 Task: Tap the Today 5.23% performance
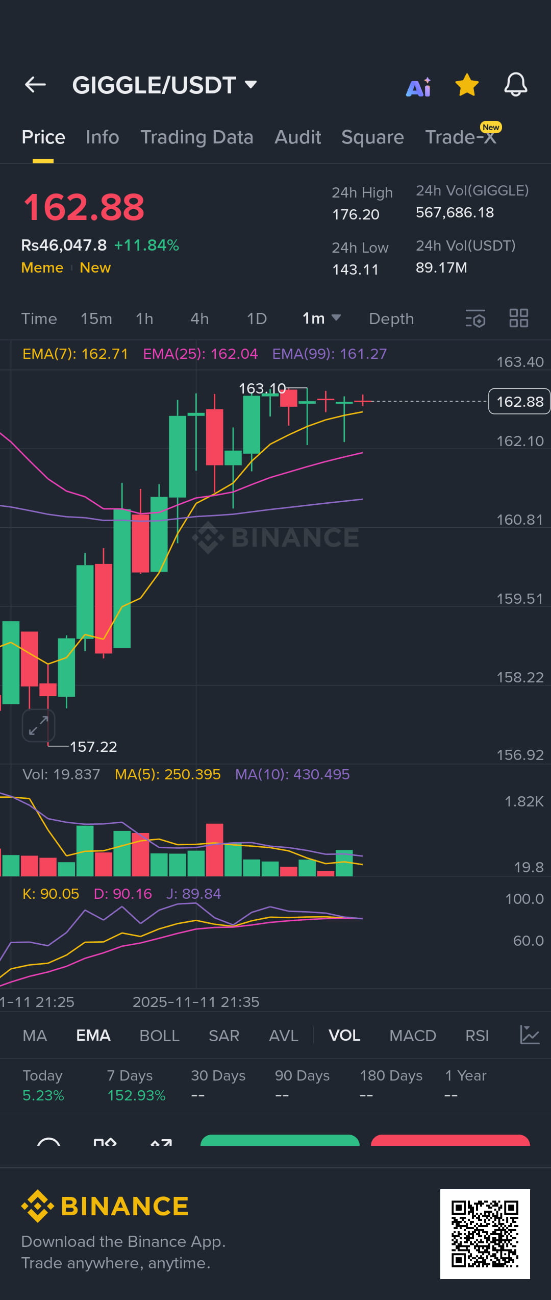(x=43, y=1085)
